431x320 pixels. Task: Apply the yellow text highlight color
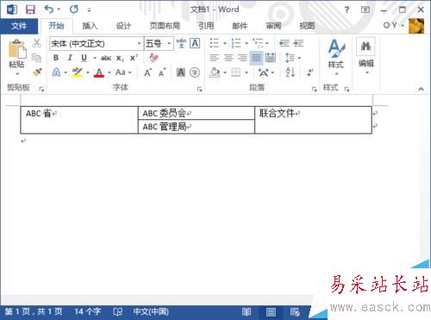click(78, 72)
